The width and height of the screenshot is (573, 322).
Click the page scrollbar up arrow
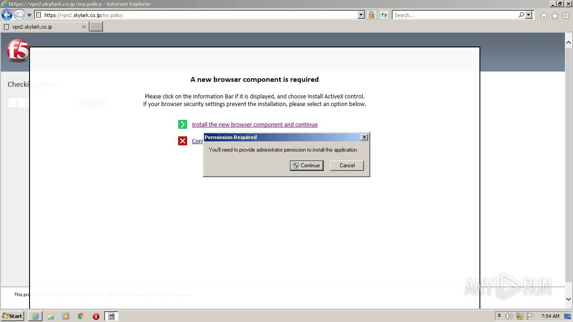(569, 43)
